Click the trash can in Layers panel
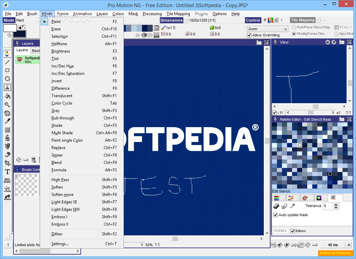 (34, 160)
